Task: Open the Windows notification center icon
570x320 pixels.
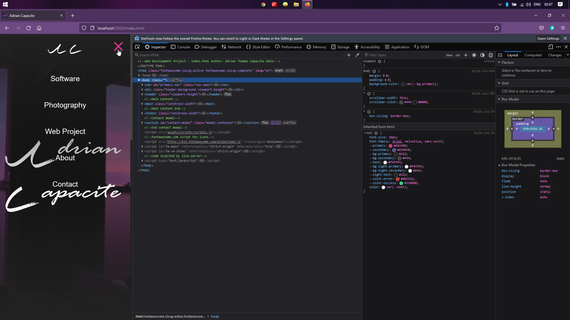Action: point(560,4)
